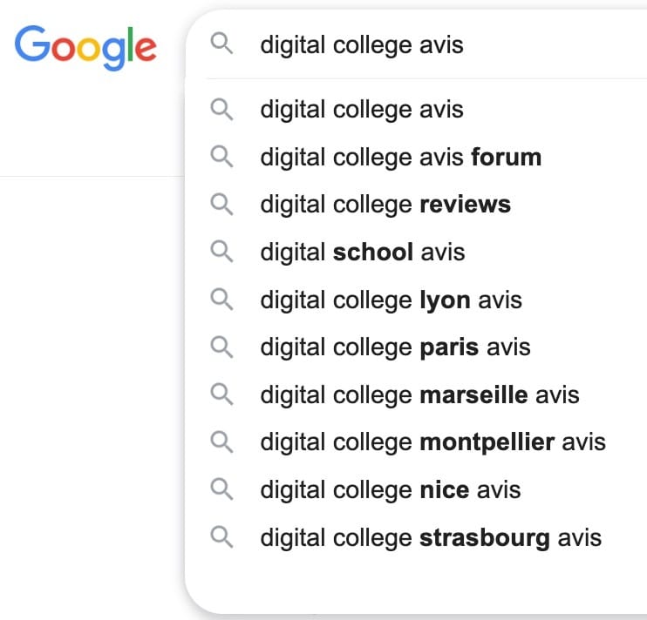Open "digital college marseille avis" suggestion
Viewport: 647px width, 620px height.
tap(419, 394)
